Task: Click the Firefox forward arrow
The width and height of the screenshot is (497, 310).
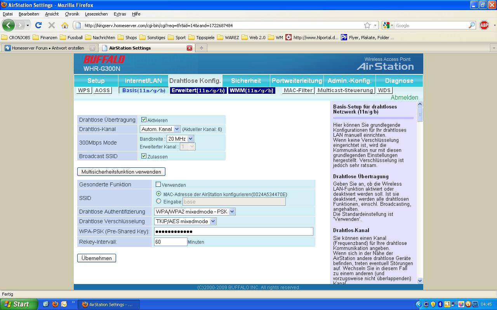Action: [x=19, y=25]
